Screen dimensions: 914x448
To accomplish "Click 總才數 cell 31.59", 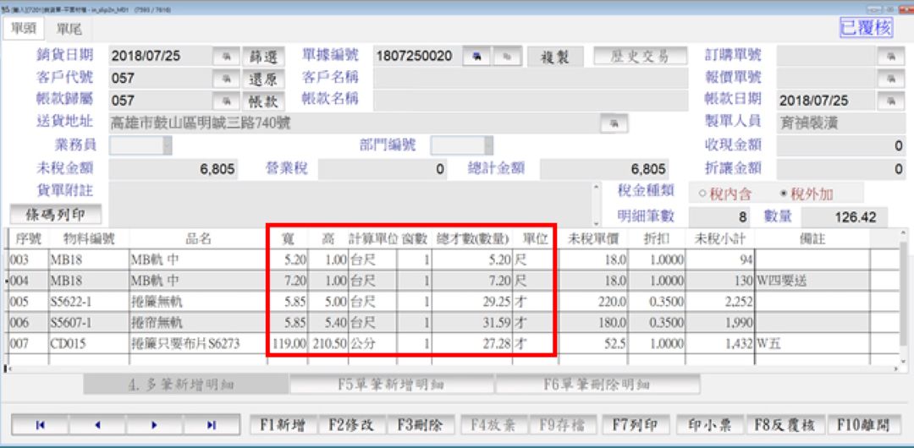I will (472, 323).
